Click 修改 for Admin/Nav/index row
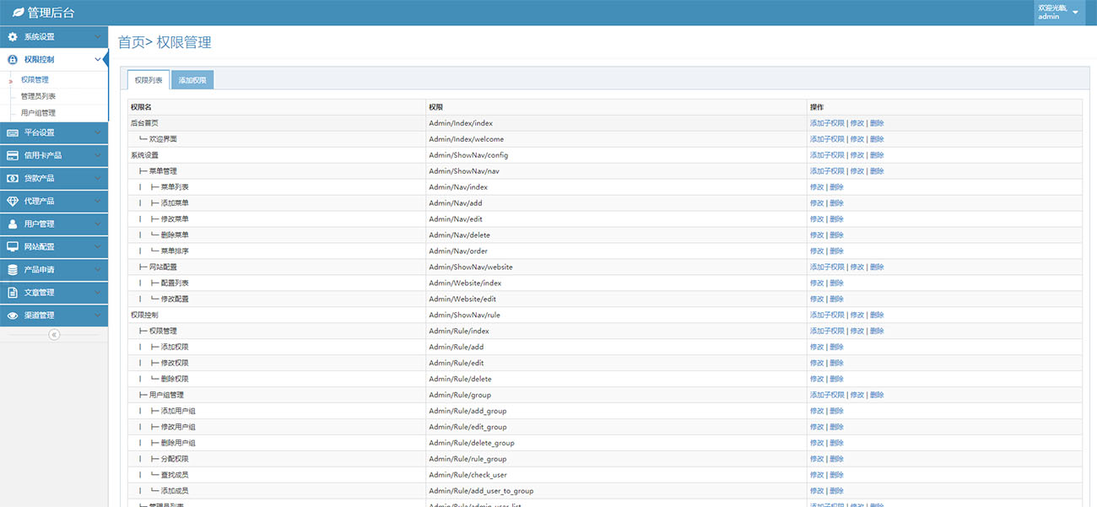Viewport: 1097px width, 507px height. (817, 187)
